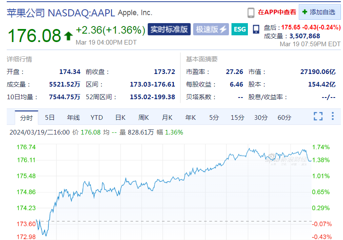Select the 月K chart tab
Screen dimensions: 343x240
pyautogui.click(x=167, y=118)
